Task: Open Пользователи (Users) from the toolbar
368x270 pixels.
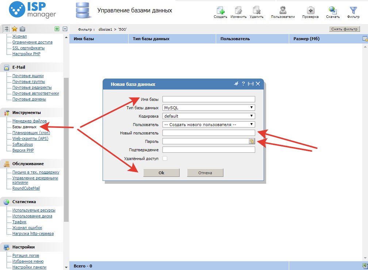Action: coord(283,10)
